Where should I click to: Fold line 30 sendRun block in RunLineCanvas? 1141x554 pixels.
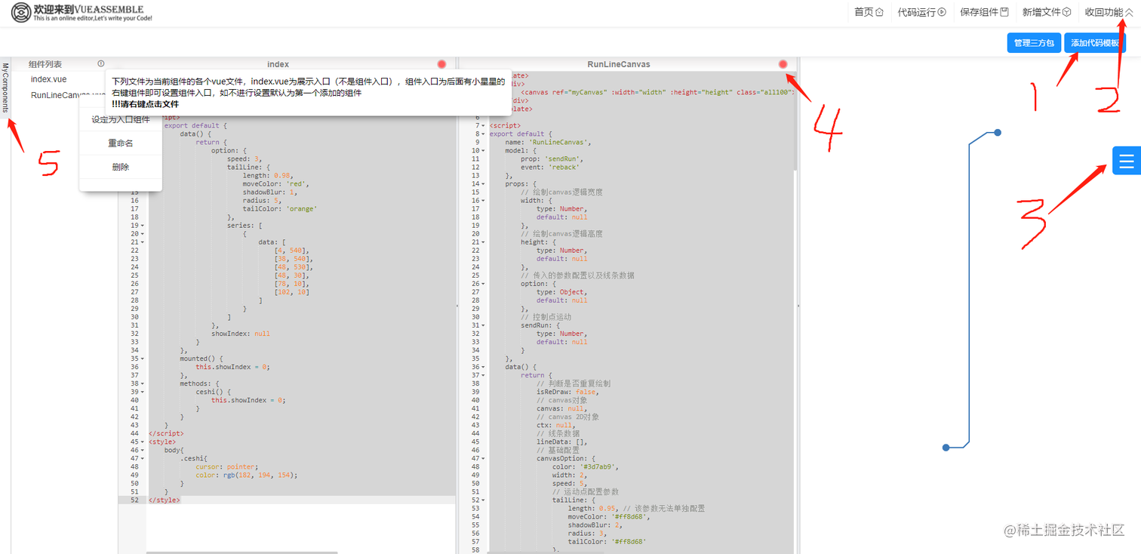coord(484,325)
